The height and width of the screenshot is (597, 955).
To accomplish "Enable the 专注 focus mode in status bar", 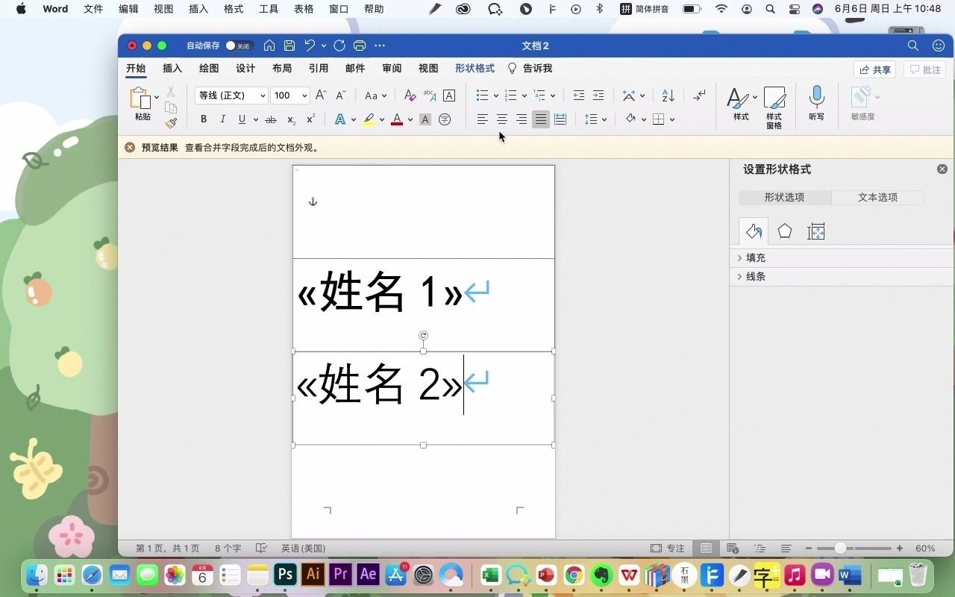I will (x=668, y=548).
